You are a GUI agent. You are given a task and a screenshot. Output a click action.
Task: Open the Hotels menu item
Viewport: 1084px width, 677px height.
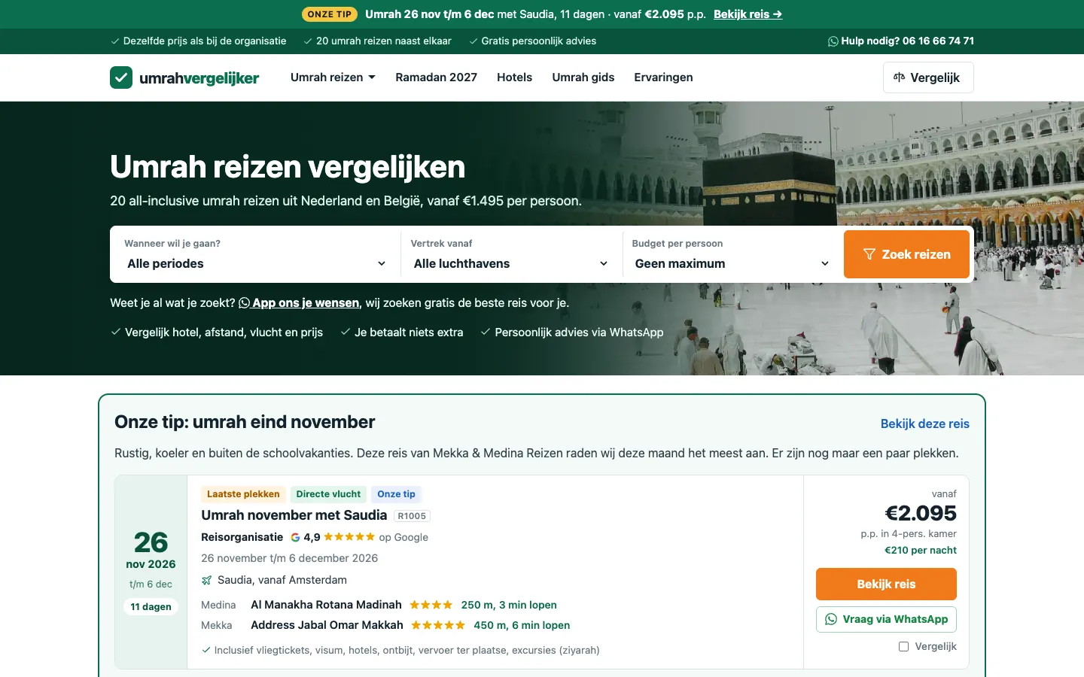point(514,77)
